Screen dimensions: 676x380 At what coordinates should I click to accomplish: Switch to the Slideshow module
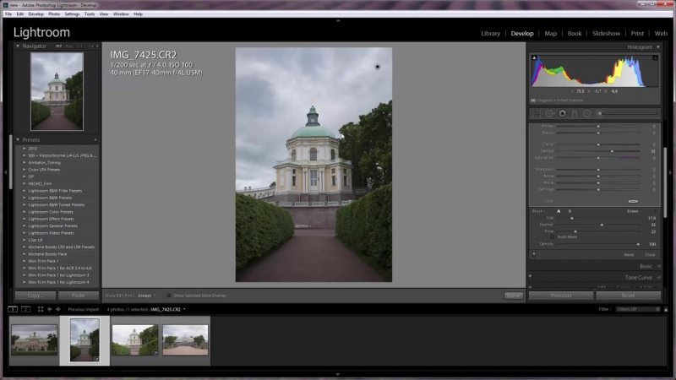tap(606, 33)
